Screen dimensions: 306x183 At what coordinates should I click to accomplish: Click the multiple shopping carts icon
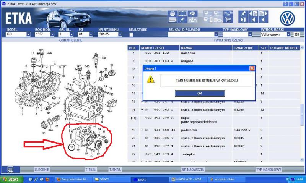(228, 14)
